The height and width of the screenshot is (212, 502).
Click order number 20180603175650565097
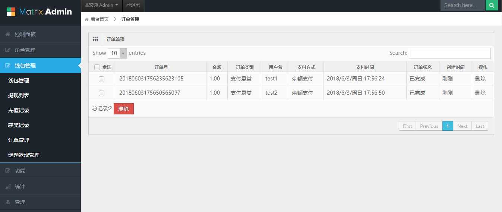150,93
